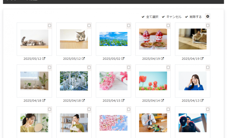Viewport: 227px width, 138px height.
Task: Tick checkbox on peeking cat photo
Action: 89,26
